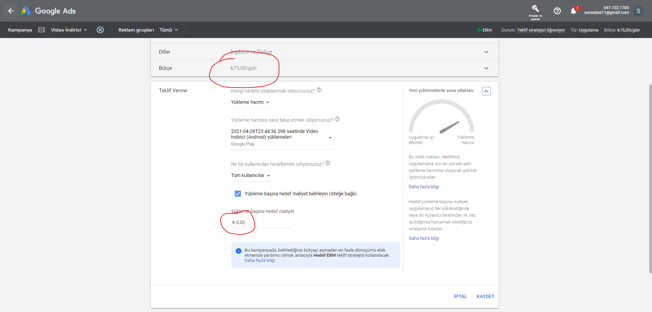Click the ₺75,00/gün budget value
Image resolution: width=652 pixels, height=312 pixels.
(243, 68)
